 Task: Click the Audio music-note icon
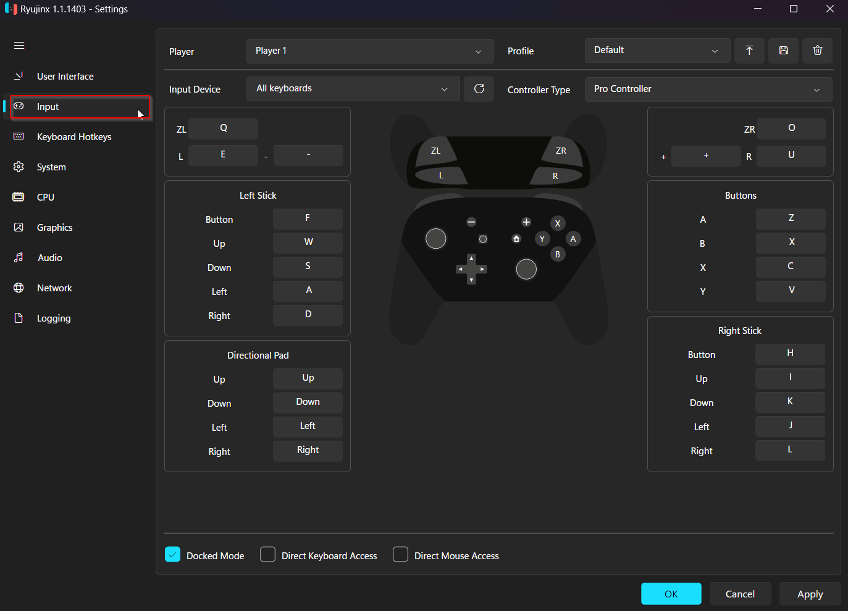pyautogui.click(x=19, y=257)
